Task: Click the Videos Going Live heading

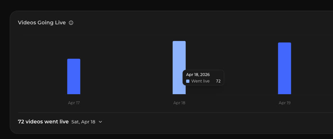Action: pyautogui.click(x=42, y=23)
